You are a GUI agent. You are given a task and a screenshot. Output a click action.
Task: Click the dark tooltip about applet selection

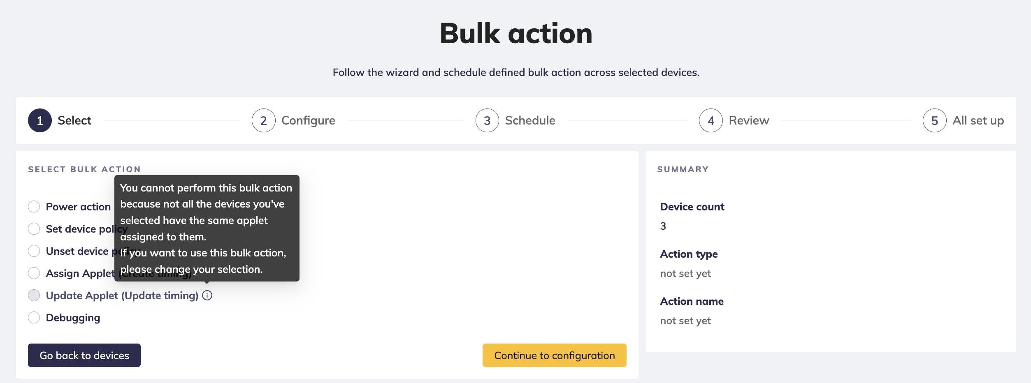point(207,228)
